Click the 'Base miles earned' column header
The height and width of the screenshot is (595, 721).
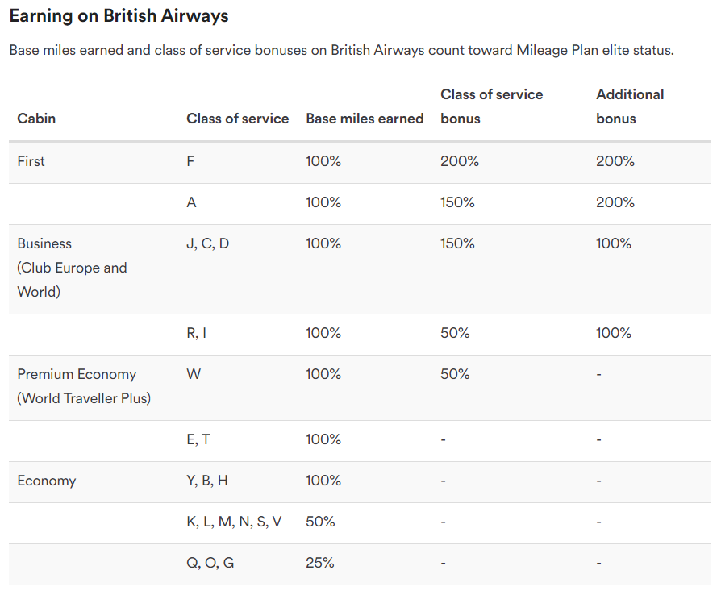(365, 119)
